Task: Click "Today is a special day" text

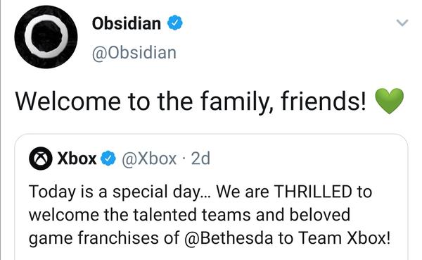Action: (x=117, y=192)
